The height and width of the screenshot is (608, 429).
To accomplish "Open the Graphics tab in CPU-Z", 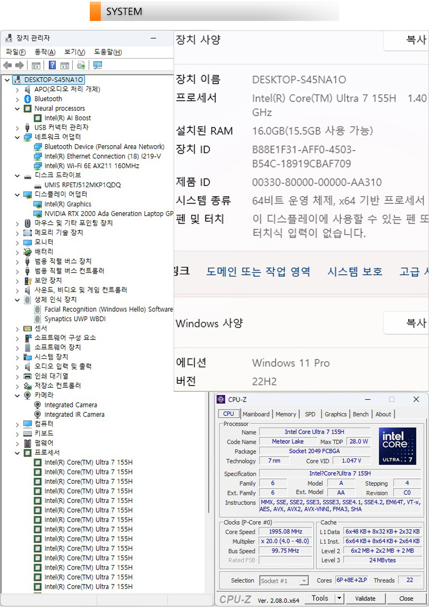I will (336, 414).
